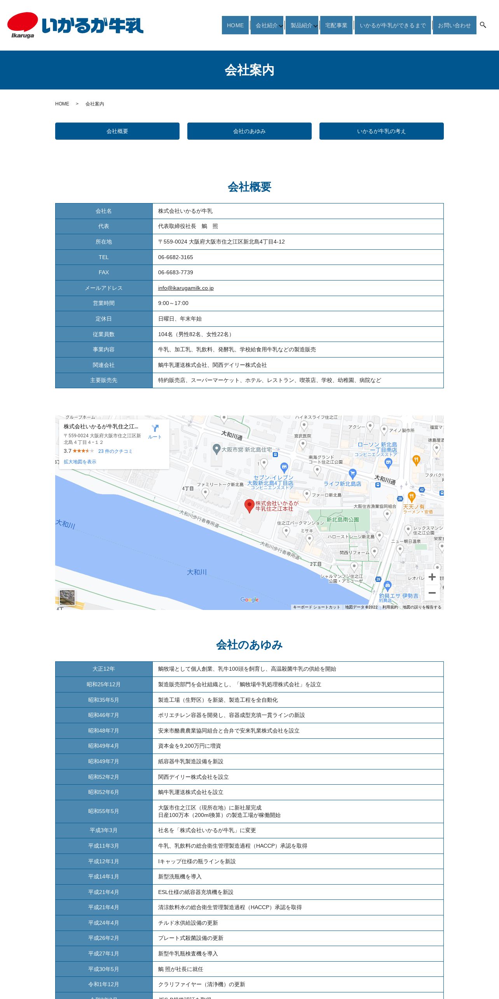Image resolution: width=499 pixels, height=999 pixels.
Task: Click the 令和1年12月 history row header
Action: 104,984
